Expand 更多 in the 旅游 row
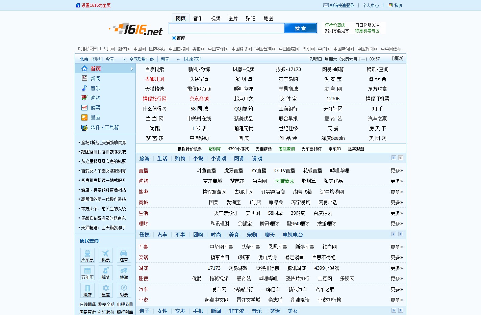The width and height of the screenshot is (481, 315). tap(397, 192)
